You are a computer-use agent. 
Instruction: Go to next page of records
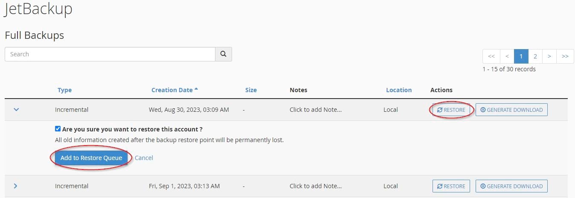point(549,56)
